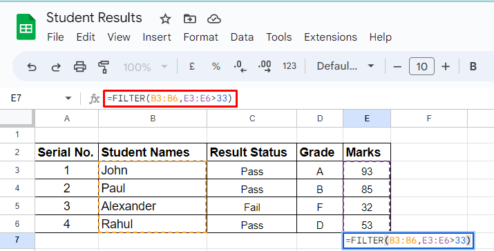Increase decimal places button
494x251 pixels.
pos(265,66)
